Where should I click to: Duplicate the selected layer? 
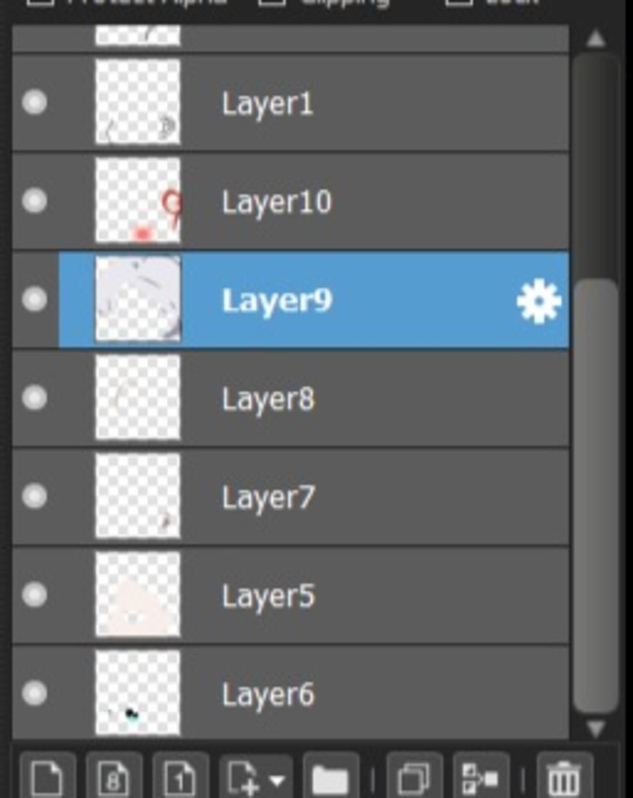(415, 776)
